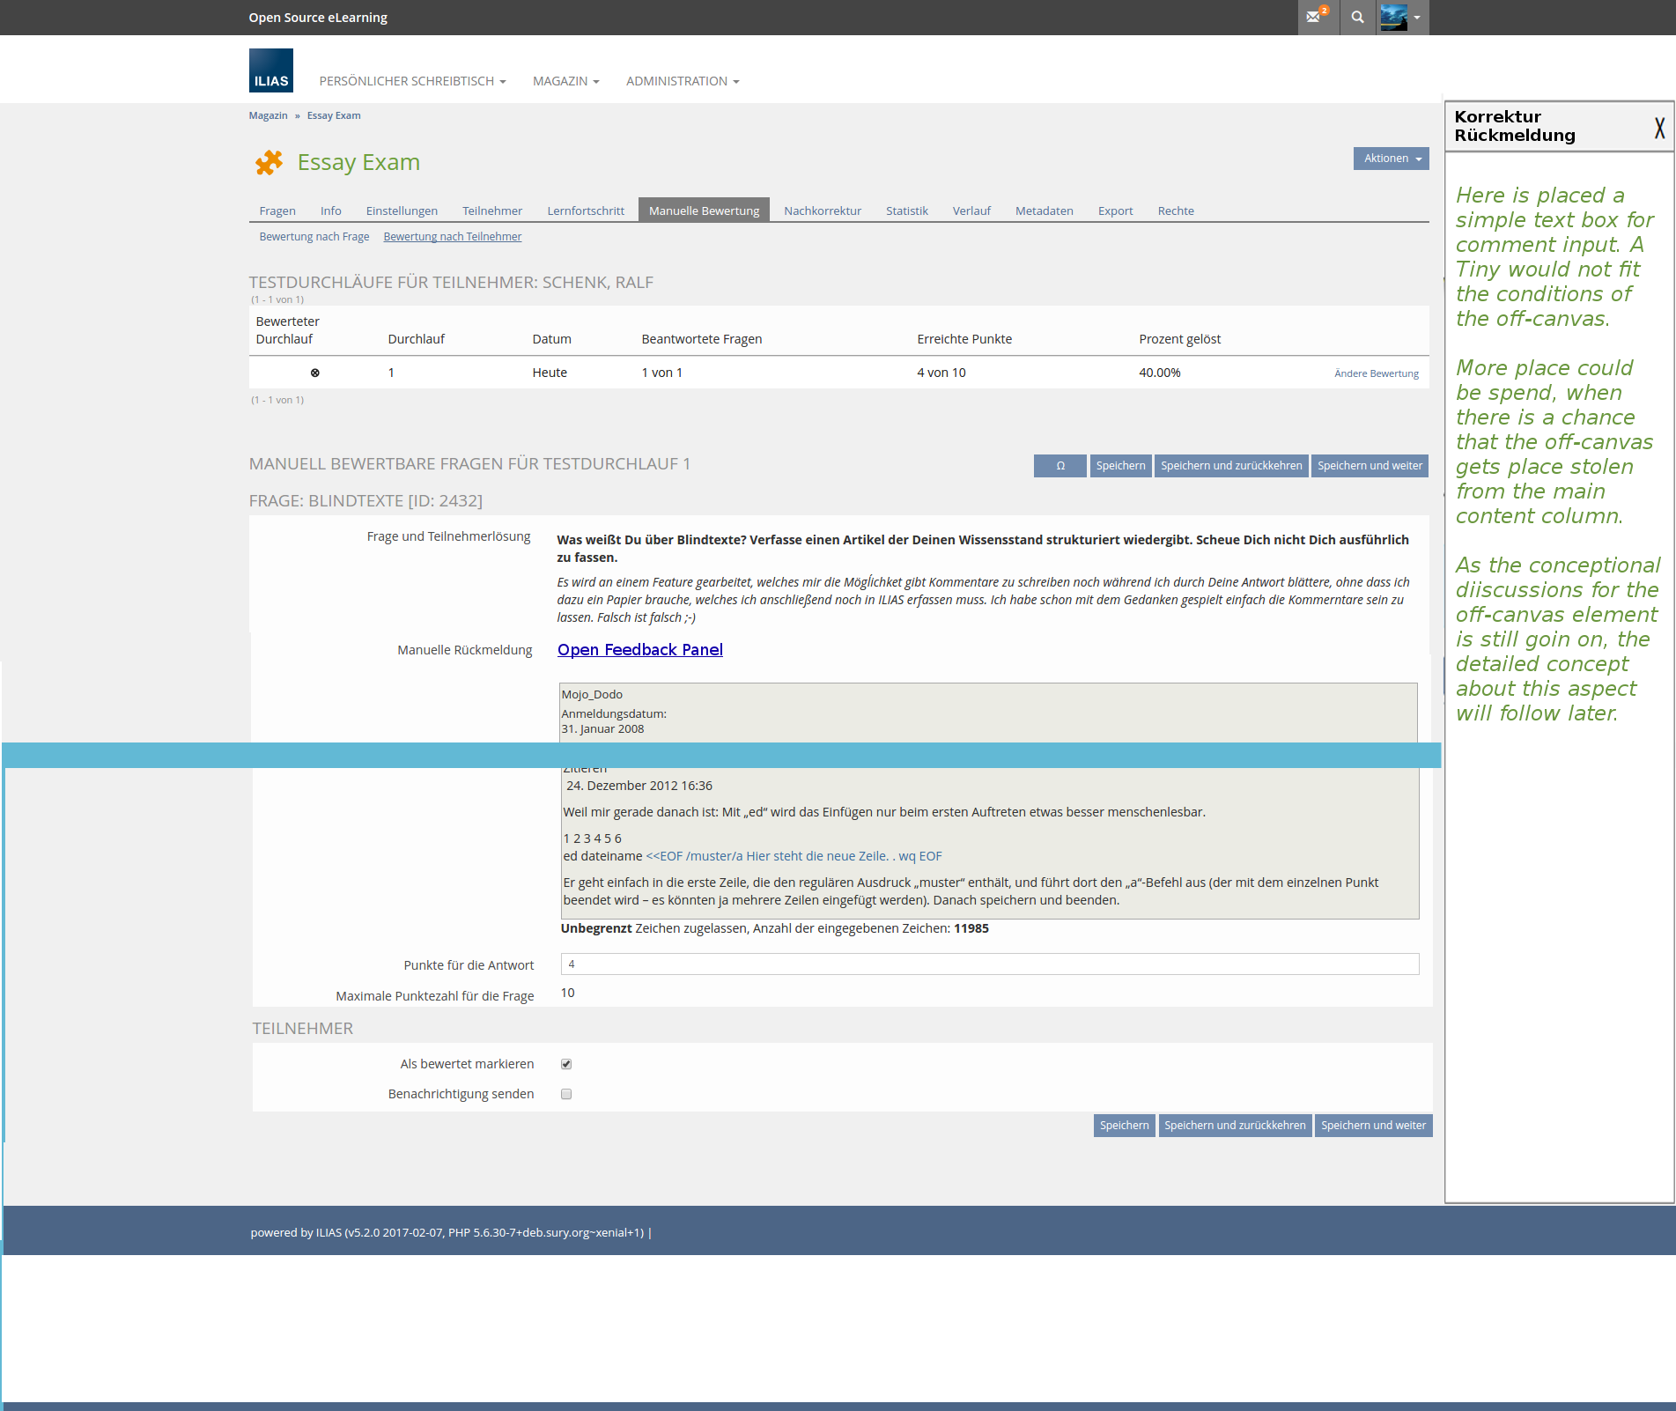Select the Bewerteter Durchlauf radio marker
The image size is (1676, 1411).
[314, 373]
